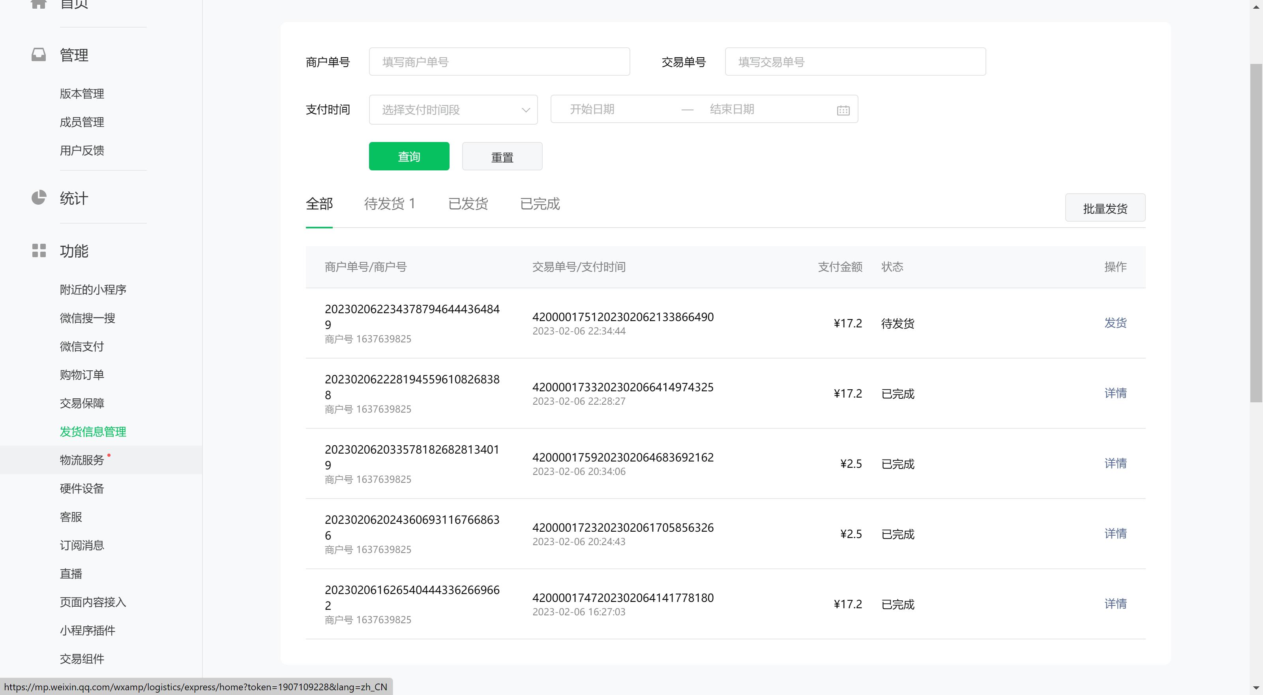Click transaction number 4200001723202302061705856326
Viewport: 1263px width, 695px height.
tap(623, 527)
